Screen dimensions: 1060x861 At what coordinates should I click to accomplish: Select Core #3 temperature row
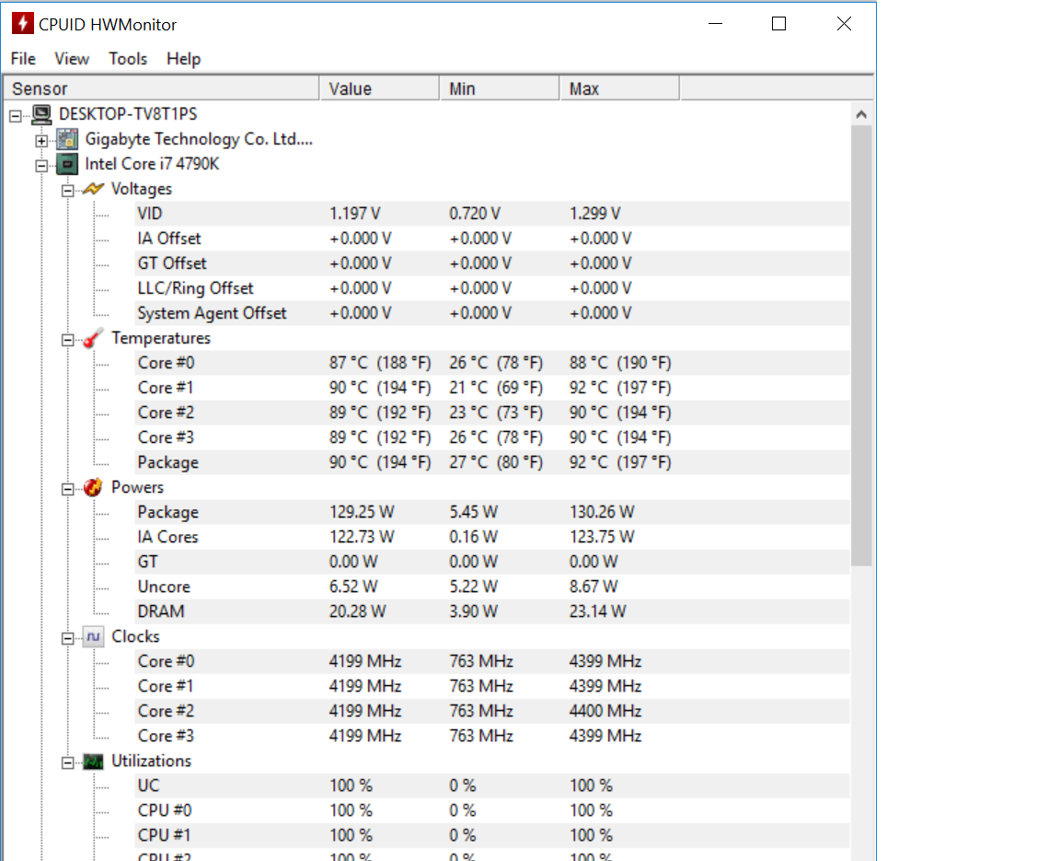[492, 437]
